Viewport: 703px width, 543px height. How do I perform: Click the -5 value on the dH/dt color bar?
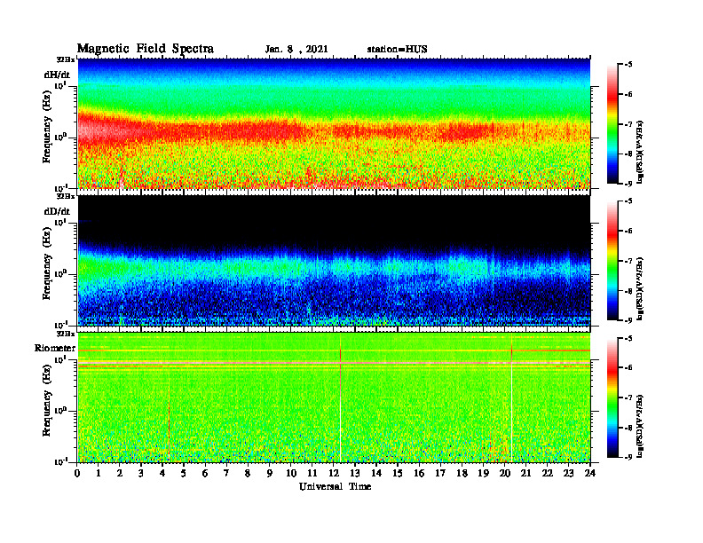click(x=628, y=65)
